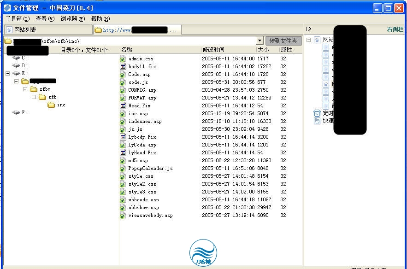
Task: Select the style.css file name
Action: (141, 176)
